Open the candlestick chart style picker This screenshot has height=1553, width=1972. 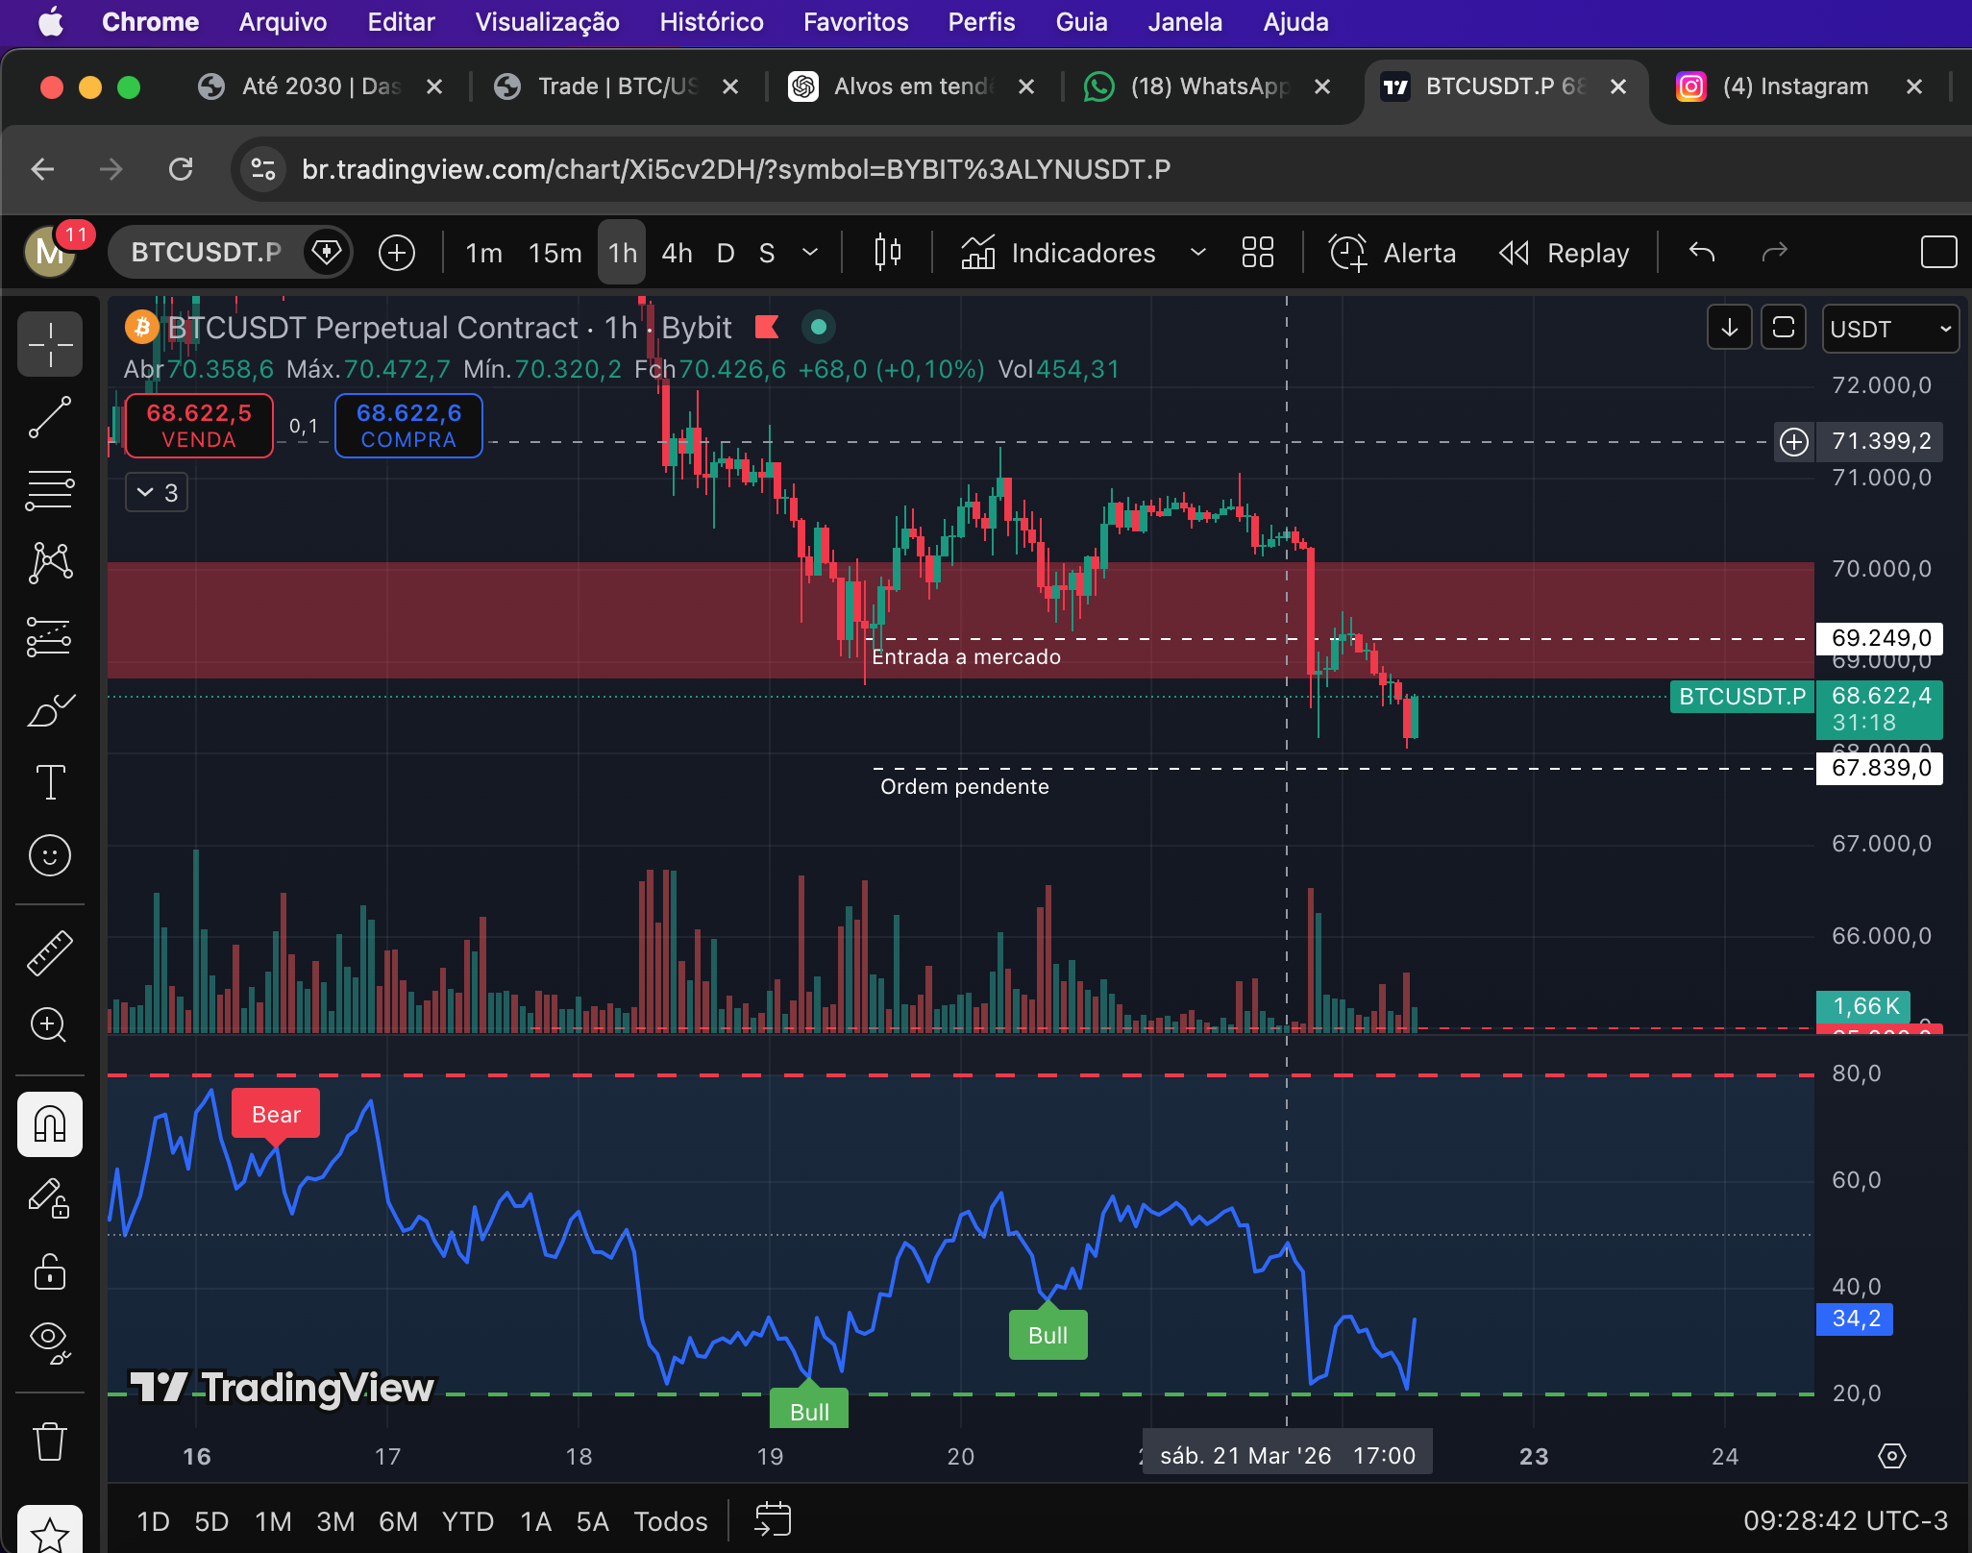click(887, 253)
